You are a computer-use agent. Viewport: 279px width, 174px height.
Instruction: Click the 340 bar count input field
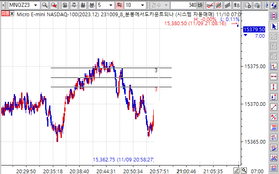(183, 5)
